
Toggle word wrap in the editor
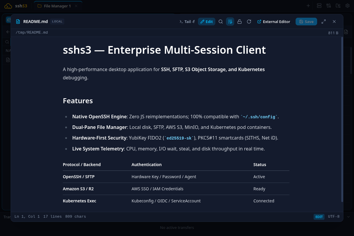click(230, 22)
